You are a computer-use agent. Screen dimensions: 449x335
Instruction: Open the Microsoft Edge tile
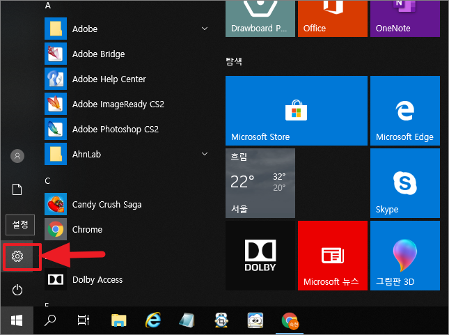[x=405, y=111]
